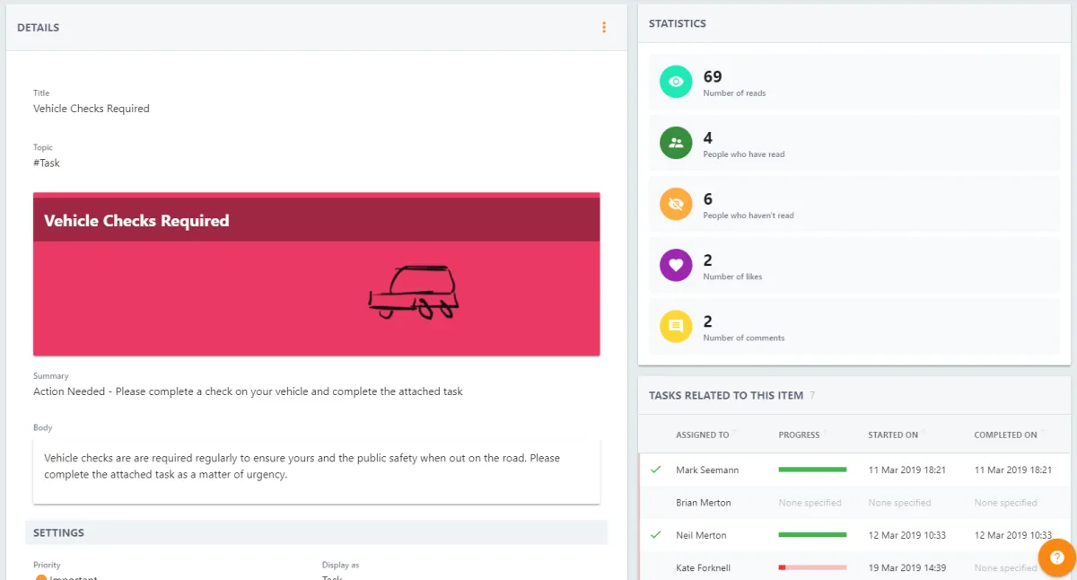Sort tasks by the Completed On column
1077x580 pixels.
(x=1006, y=435)
